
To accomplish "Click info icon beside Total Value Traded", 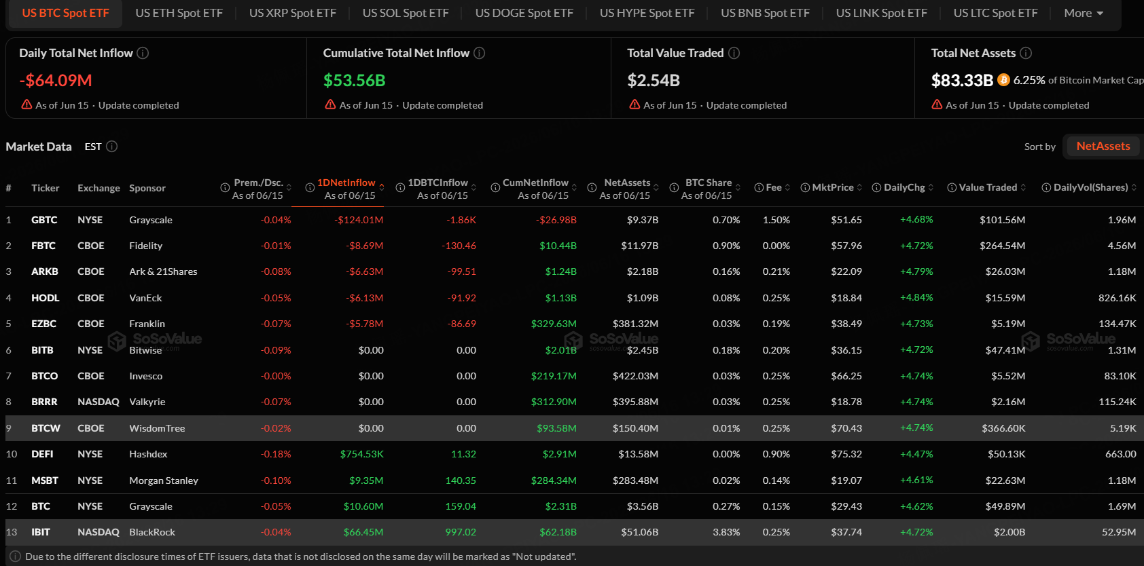I will tap(734, 53).
